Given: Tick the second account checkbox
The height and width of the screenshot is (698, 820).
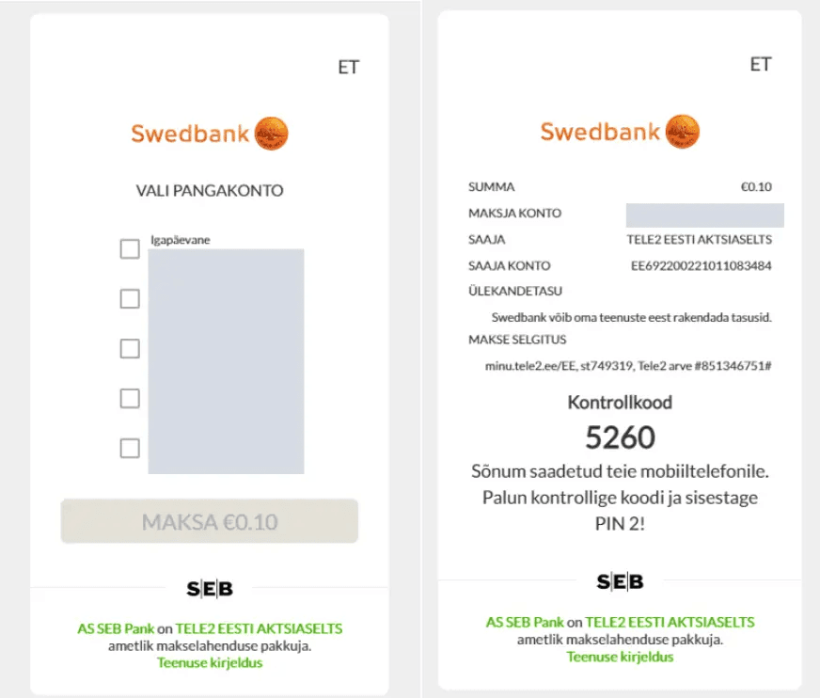Looking at the screenshot, I should (130, 299).
